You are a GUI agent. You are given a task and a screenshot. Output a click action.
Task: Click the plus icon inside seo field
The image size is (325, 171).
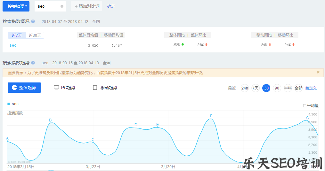(62, 6)
